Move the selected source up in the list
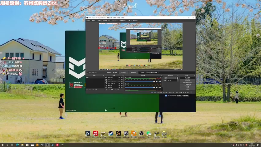Viewport: 261px width, 147px height. click(115, 90)
